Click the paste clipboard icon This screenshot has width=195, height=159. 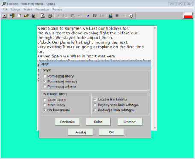point(73,15)
